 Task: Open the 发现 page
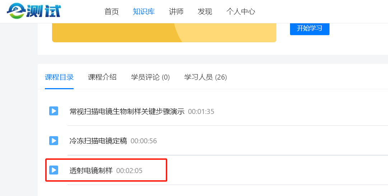[x=205, y=11]
